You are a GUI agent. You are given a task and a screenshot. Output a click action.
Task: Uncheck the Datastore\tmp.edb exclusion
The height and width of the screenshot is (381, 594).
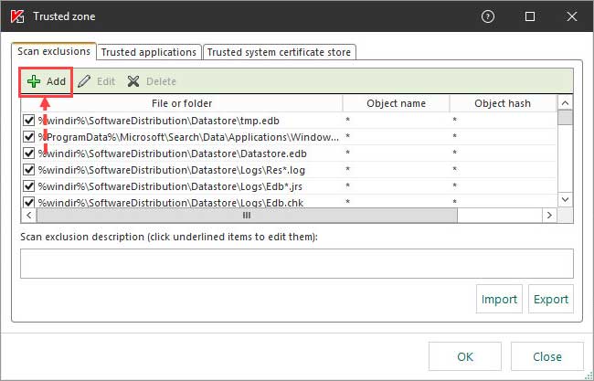click(x=29, y=121)
